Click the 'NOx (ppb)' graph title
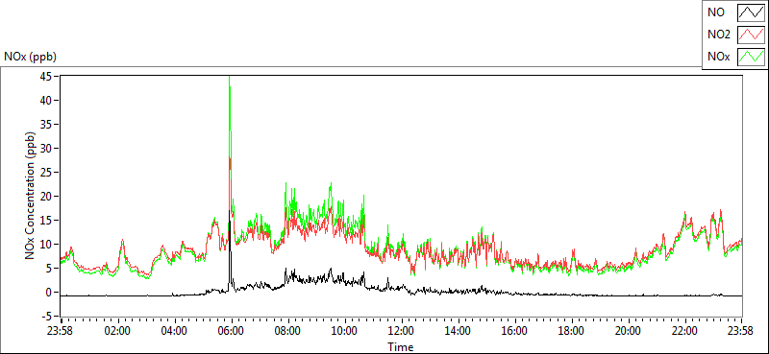769x354 pixels. (x=31, y=57)
